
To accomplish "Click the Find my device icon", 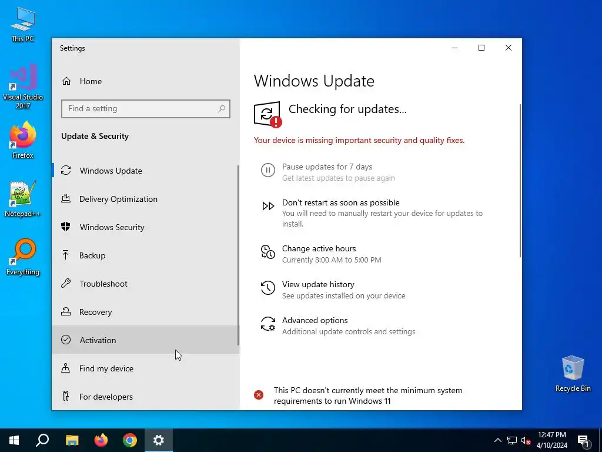I will click(x=66, y=368).
